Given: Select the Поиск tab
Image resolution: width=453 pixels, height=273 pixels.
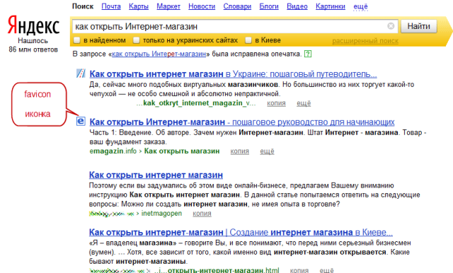Looking at the screenshot, I should (83, 6).
